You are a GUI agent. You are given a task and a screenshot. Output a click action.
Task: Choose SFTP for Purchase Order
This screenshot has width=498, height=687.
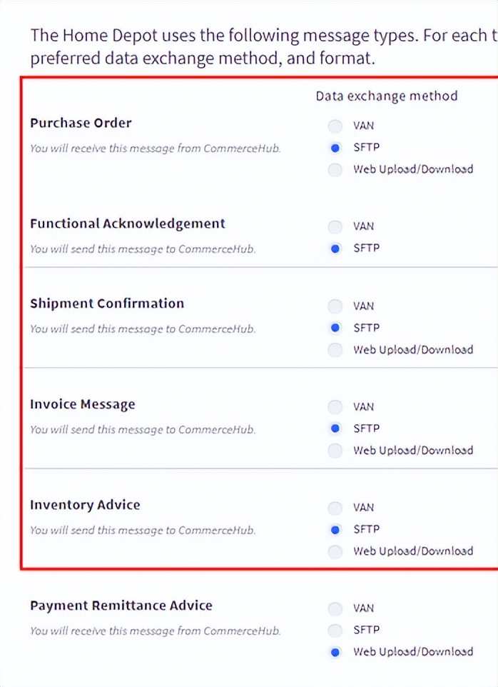[x=335, y=148]
